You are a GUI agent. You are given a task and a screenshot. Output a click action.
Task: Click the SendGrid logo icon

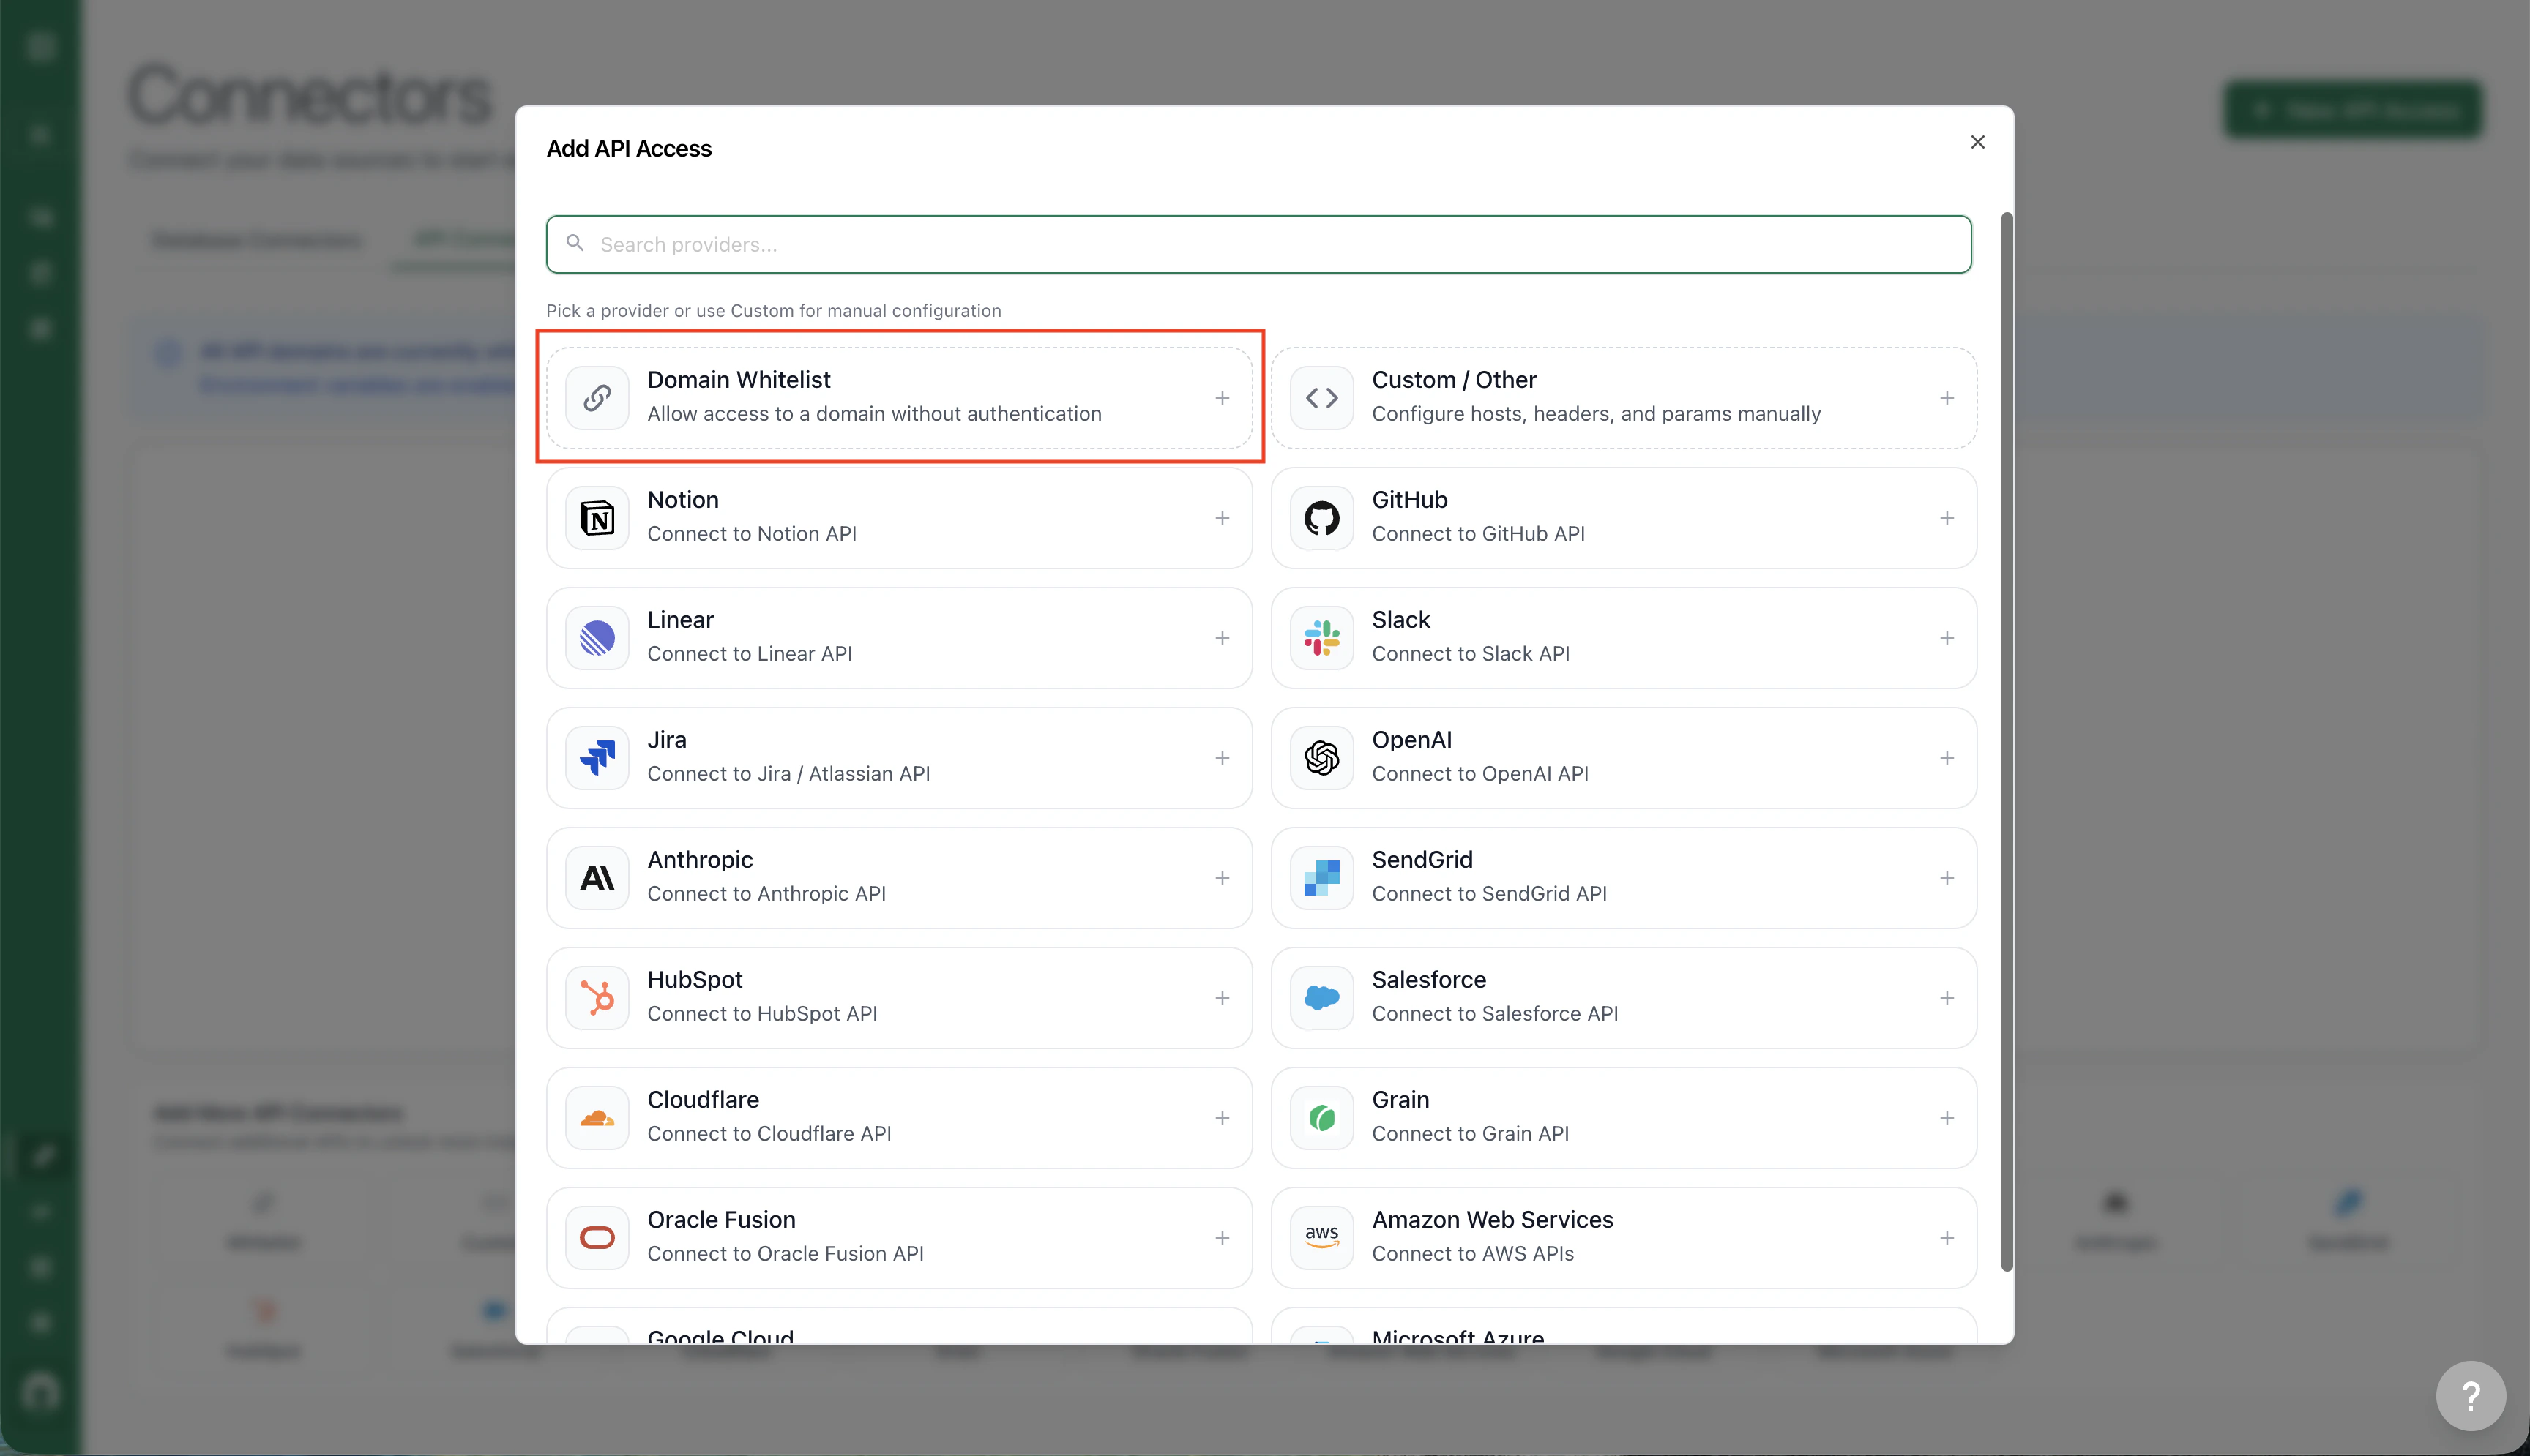[x=1321, y=878]
